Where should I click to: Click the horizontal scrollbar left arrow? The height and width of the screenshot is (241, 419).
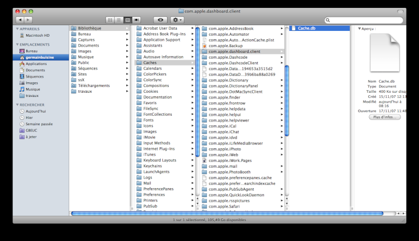(399, 213)
